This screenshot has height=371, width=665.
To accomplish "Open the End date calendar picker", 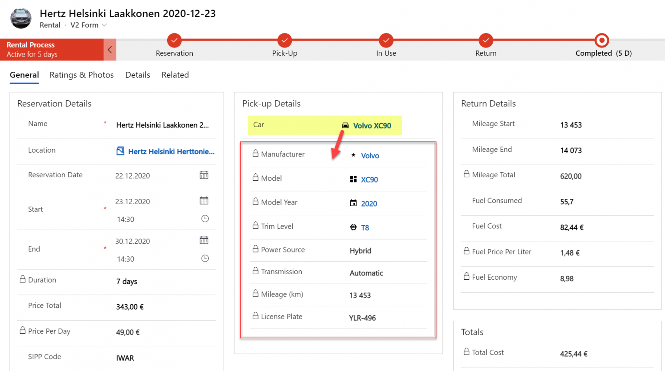I will coord(204,240).
